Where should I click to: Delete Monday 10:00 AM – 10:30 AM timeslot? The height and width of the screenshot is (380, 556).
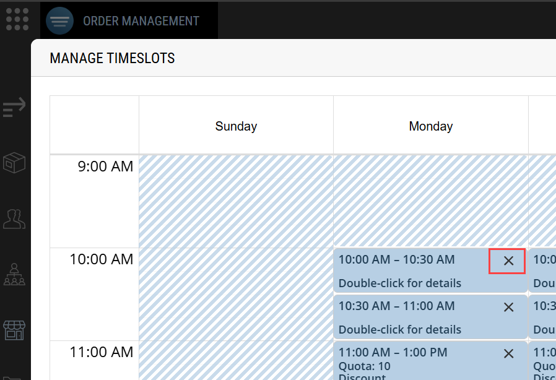[x=508, y=261]
